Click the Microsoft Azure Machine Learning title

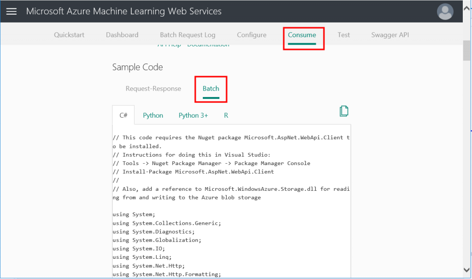(124, 11)
